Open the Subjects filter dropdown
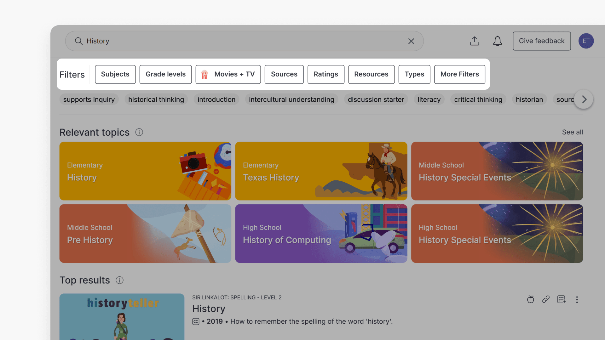Screen dimensions: 605x340 (x=115, y=74)
